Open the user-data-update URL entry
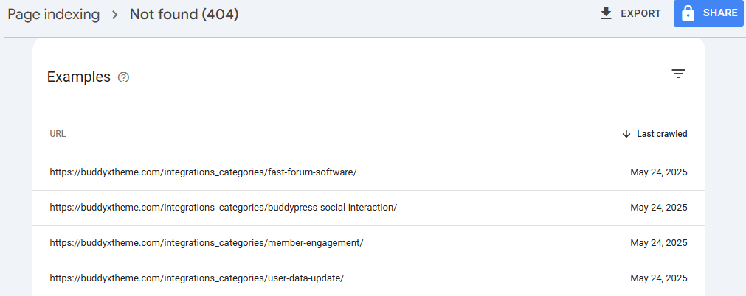The width and height of the screenshot is (746, 296). click(x=196, y=278)
